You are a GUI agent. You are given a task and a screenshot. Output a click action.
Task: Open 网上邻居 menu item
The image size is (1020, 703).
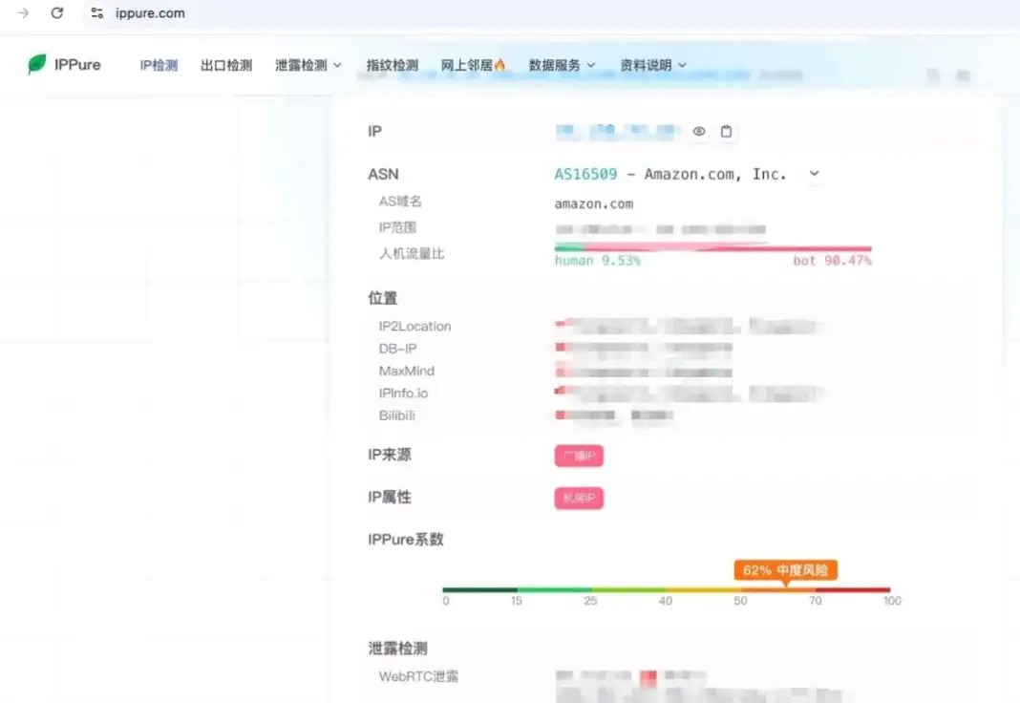[x=473, y=65]
